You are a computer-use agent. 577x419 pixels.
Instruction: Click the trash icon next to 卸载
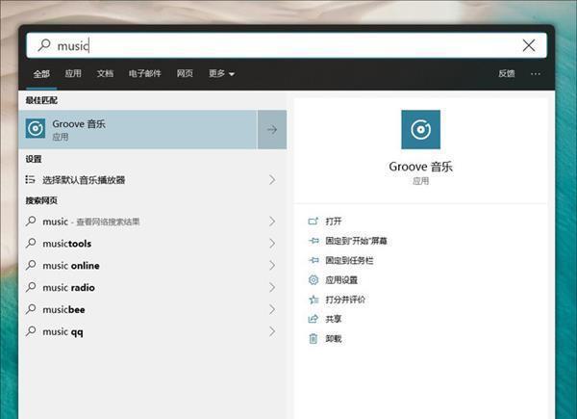tap(314, 338)
